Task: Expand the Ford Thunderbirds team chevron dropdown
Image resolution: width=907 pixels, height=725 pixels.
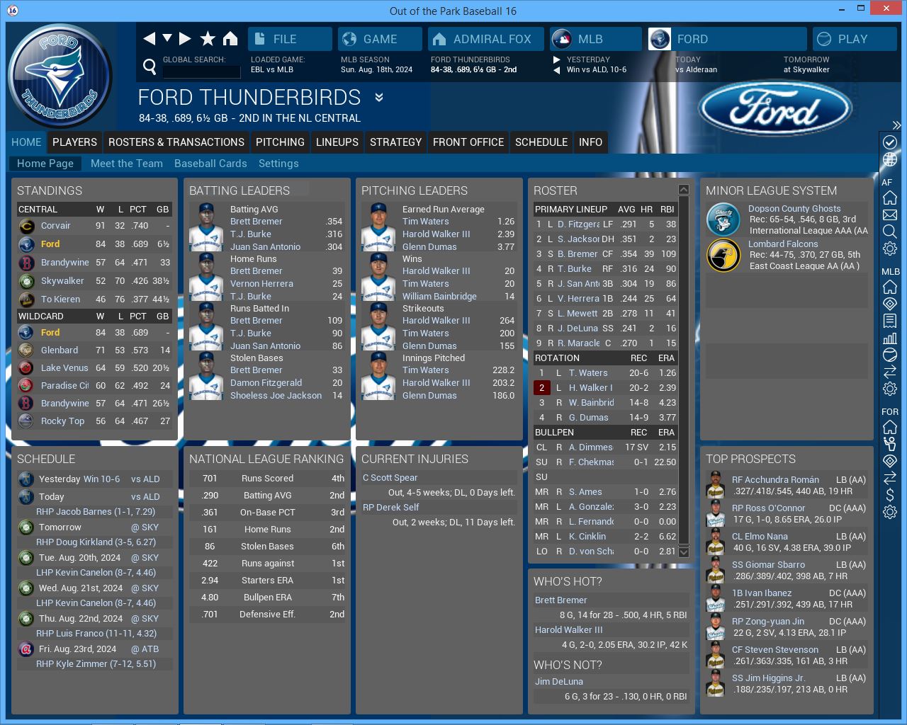Action: pos(379,98)
